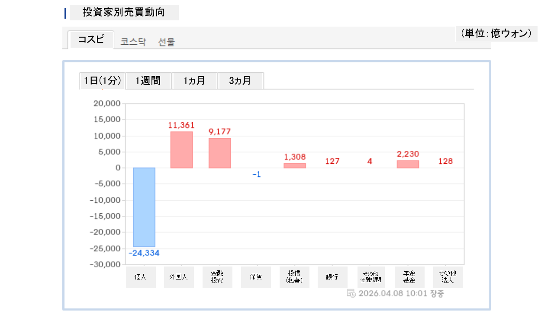This screenshot has width=554, height=312.
Task: Click the その他金融機関 category label
Action: click(x=370, y=277)
